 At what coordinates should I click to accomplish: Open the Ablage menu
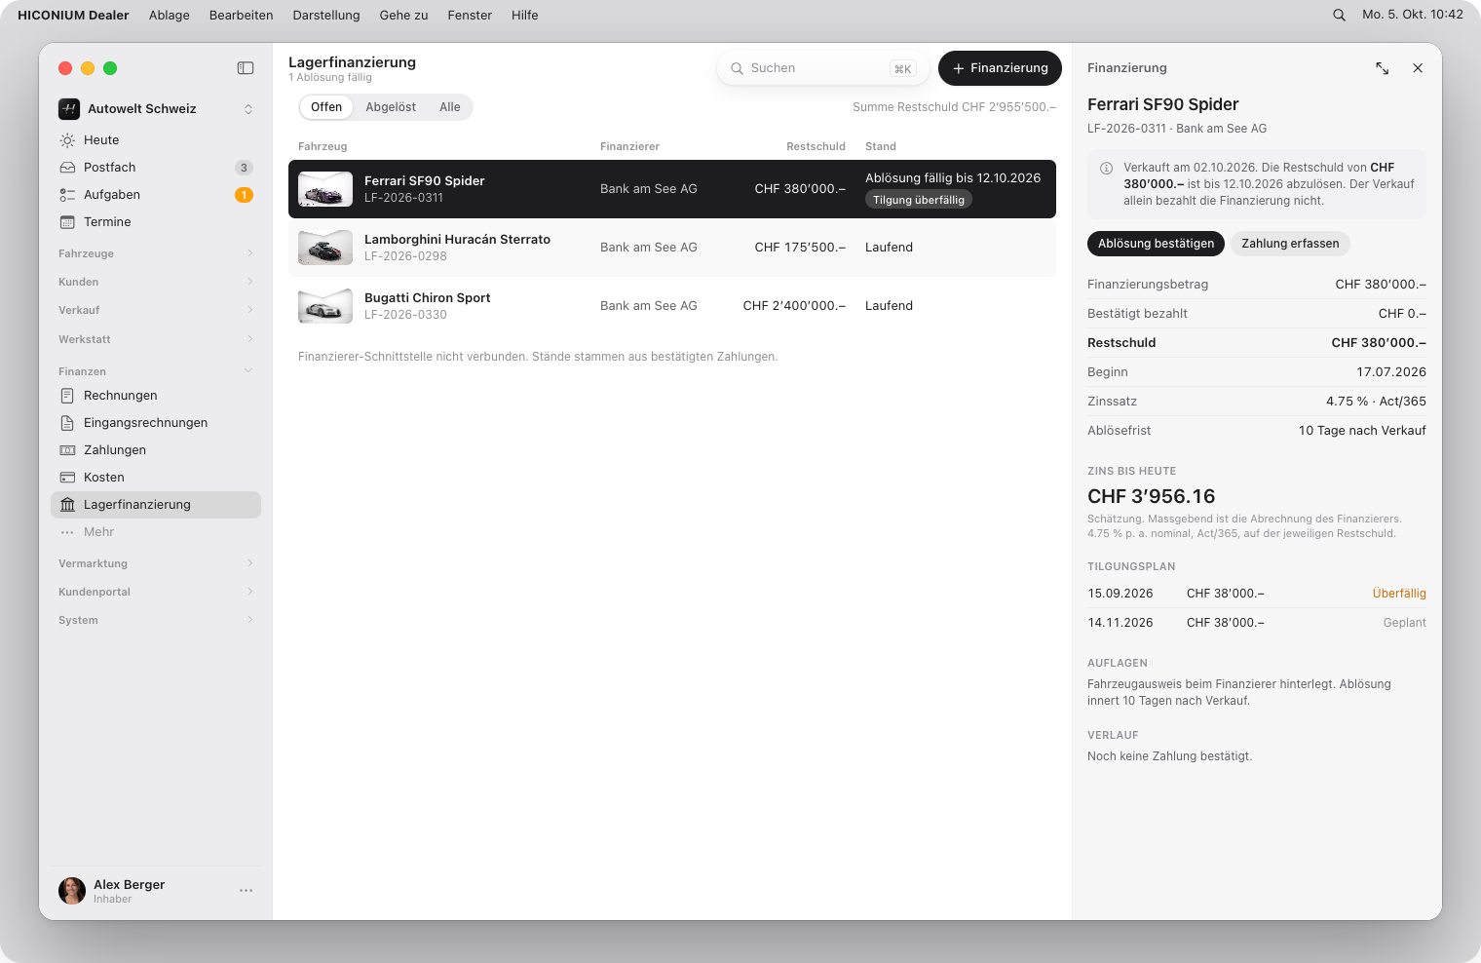point(170,15)
